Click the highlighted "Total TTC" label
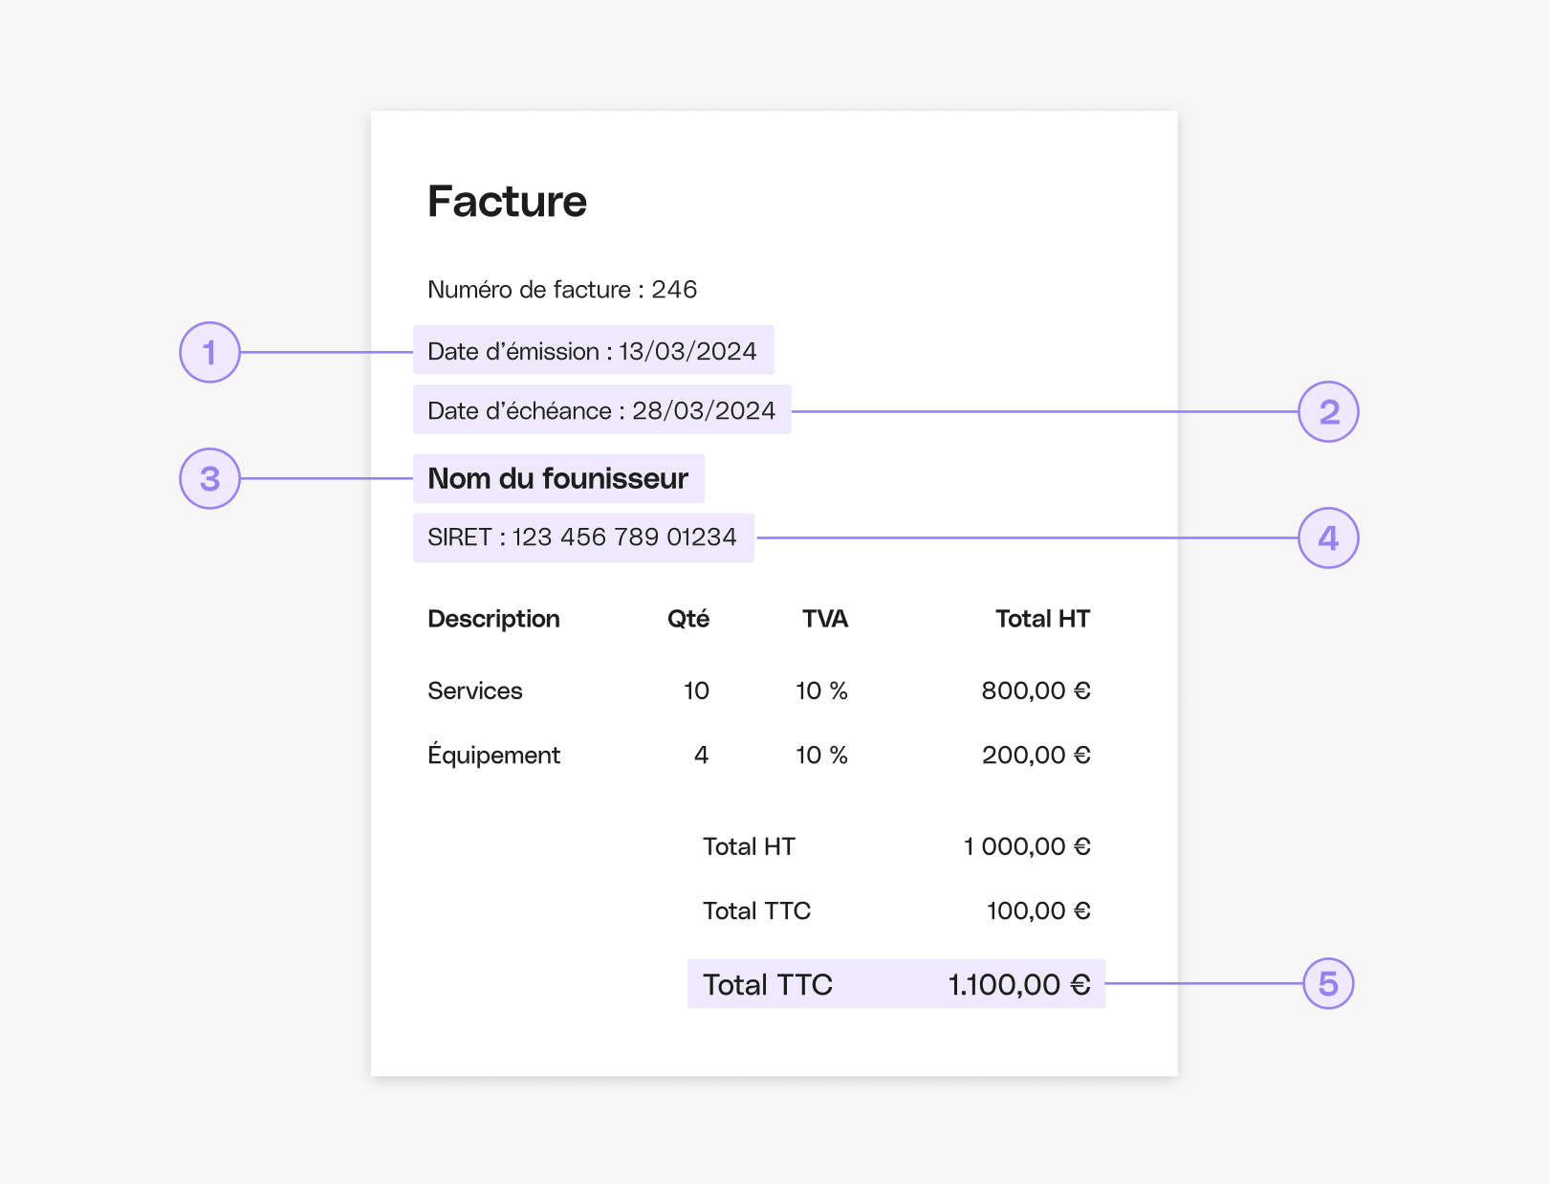Viewport: 1549px width, 1184px height. (768, 984)
